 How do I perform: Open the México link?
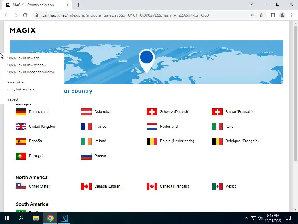[x=231, y=186]
